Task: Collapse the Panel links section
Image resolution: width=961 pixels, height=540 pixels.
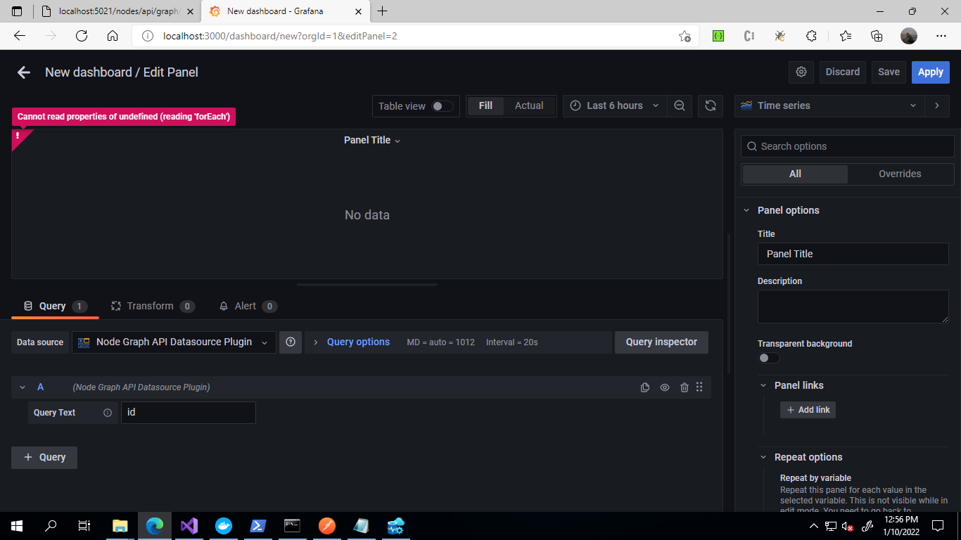Action: [763, 385]
